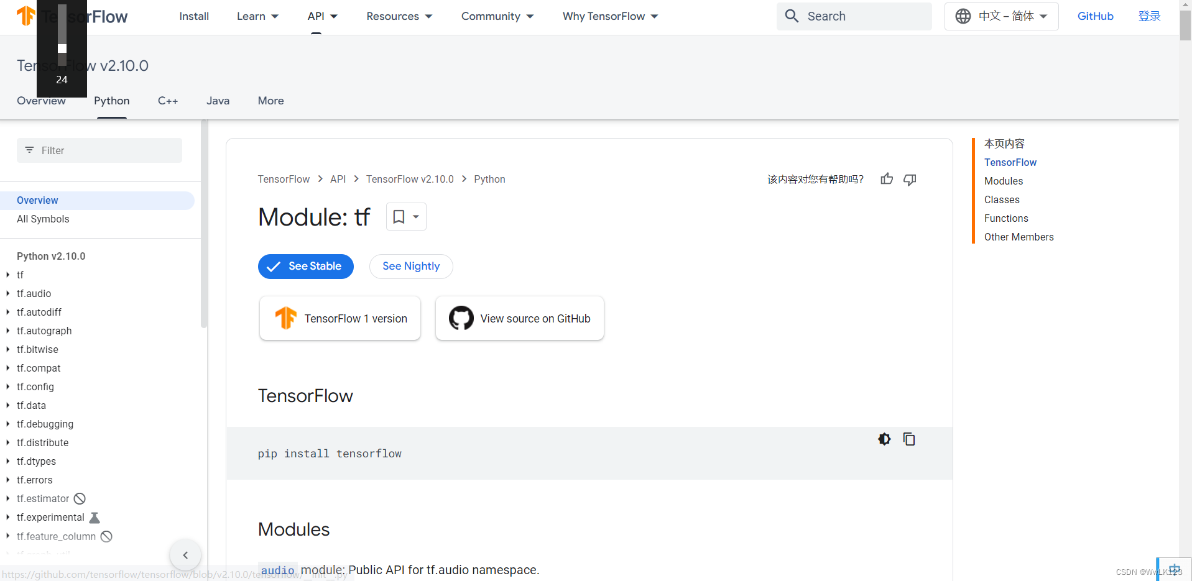Click the See Nightly button
Image resolution: width=1192 pixels, height=581 pixels.
point(410,266)
